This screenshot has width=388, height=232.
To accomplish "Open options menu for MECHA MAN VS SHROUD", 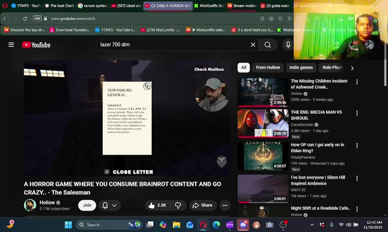I will point(357,113).
